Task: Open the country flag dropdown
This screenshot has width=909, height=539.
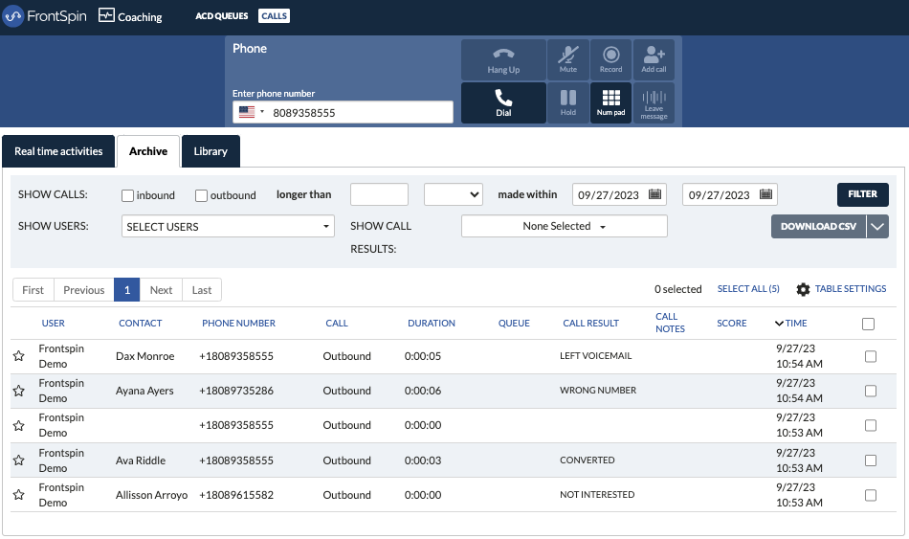Action: (x=252, y=112)
